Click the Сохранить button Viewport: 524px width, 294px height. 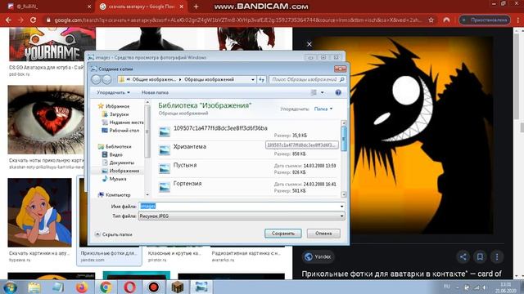point(283,234)
